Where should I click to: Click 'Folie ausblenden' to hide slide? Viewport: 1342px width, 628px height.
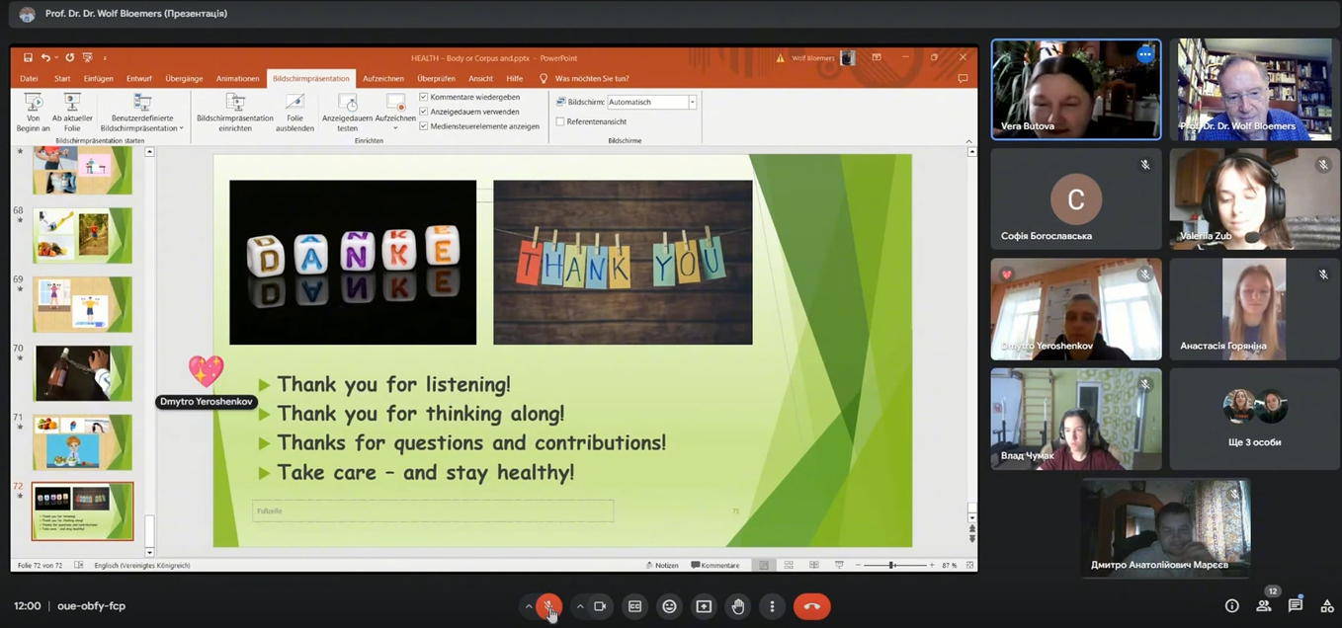tap(294, 113)
